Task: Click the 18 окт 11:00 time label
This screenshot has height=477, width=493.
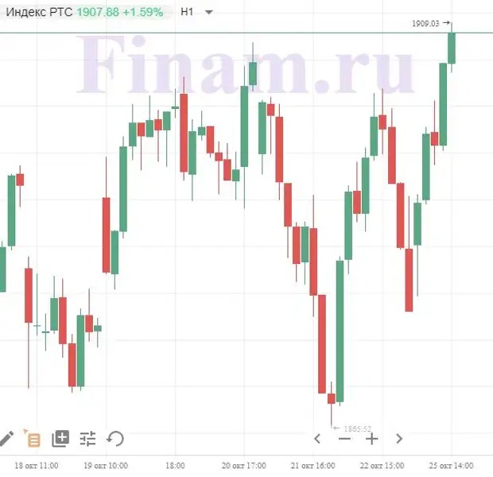Action: click(x=37, y=465)
